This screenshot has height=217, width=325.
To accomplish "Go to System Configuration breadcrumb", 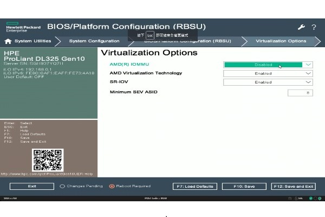I will pyautogui.click(x=94, y=41).
